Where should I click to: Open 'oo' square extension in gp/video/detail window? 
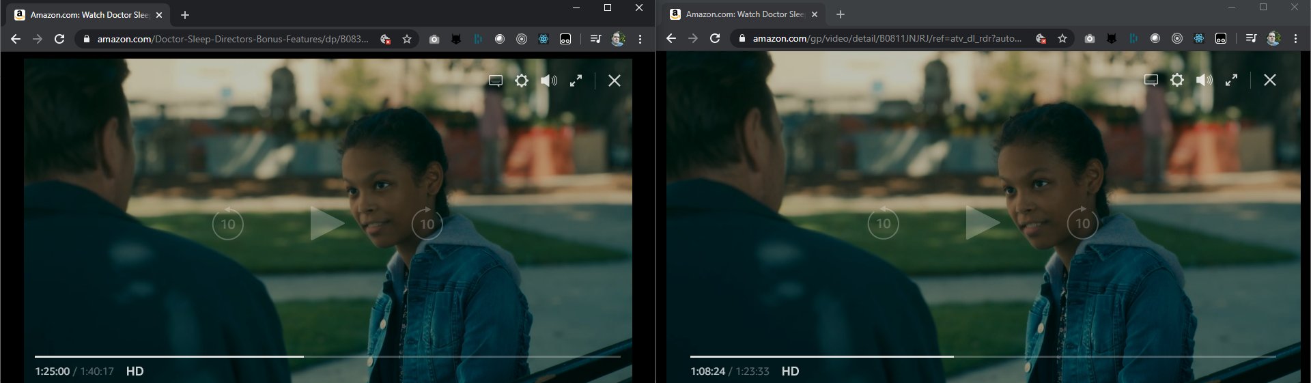tap(1221, 38)
